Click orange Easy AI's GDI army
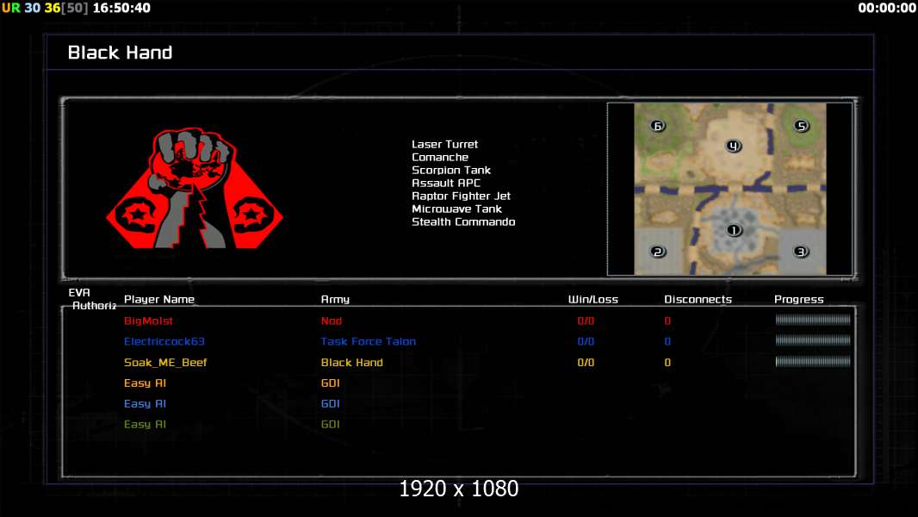Screen dimensions: 918x517 [x=330, y=383]
